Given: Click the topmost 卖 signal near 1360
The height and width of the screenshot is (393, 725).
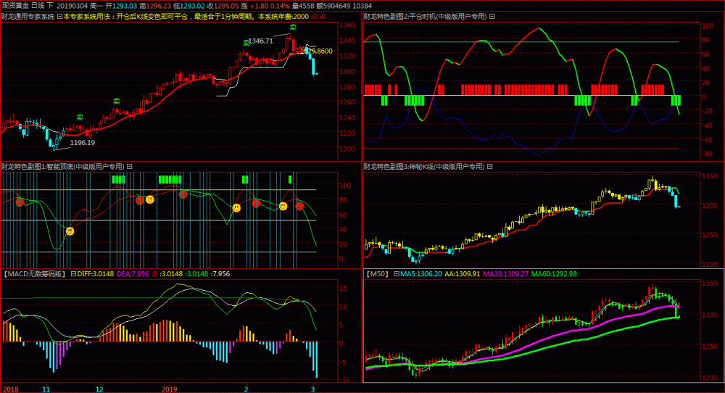Looking at the screenshot, I should (x=293, y=28).
